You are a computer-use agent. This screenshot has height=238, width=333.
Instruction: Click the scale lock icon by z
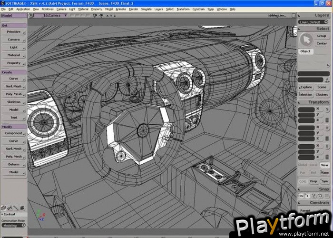pyautogui.click(x=327, y=120)
